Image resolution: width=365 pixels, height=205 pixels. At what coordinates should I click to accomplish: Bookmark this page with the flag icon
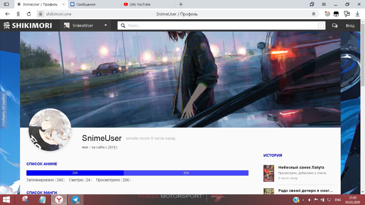(x=314, y=14)
